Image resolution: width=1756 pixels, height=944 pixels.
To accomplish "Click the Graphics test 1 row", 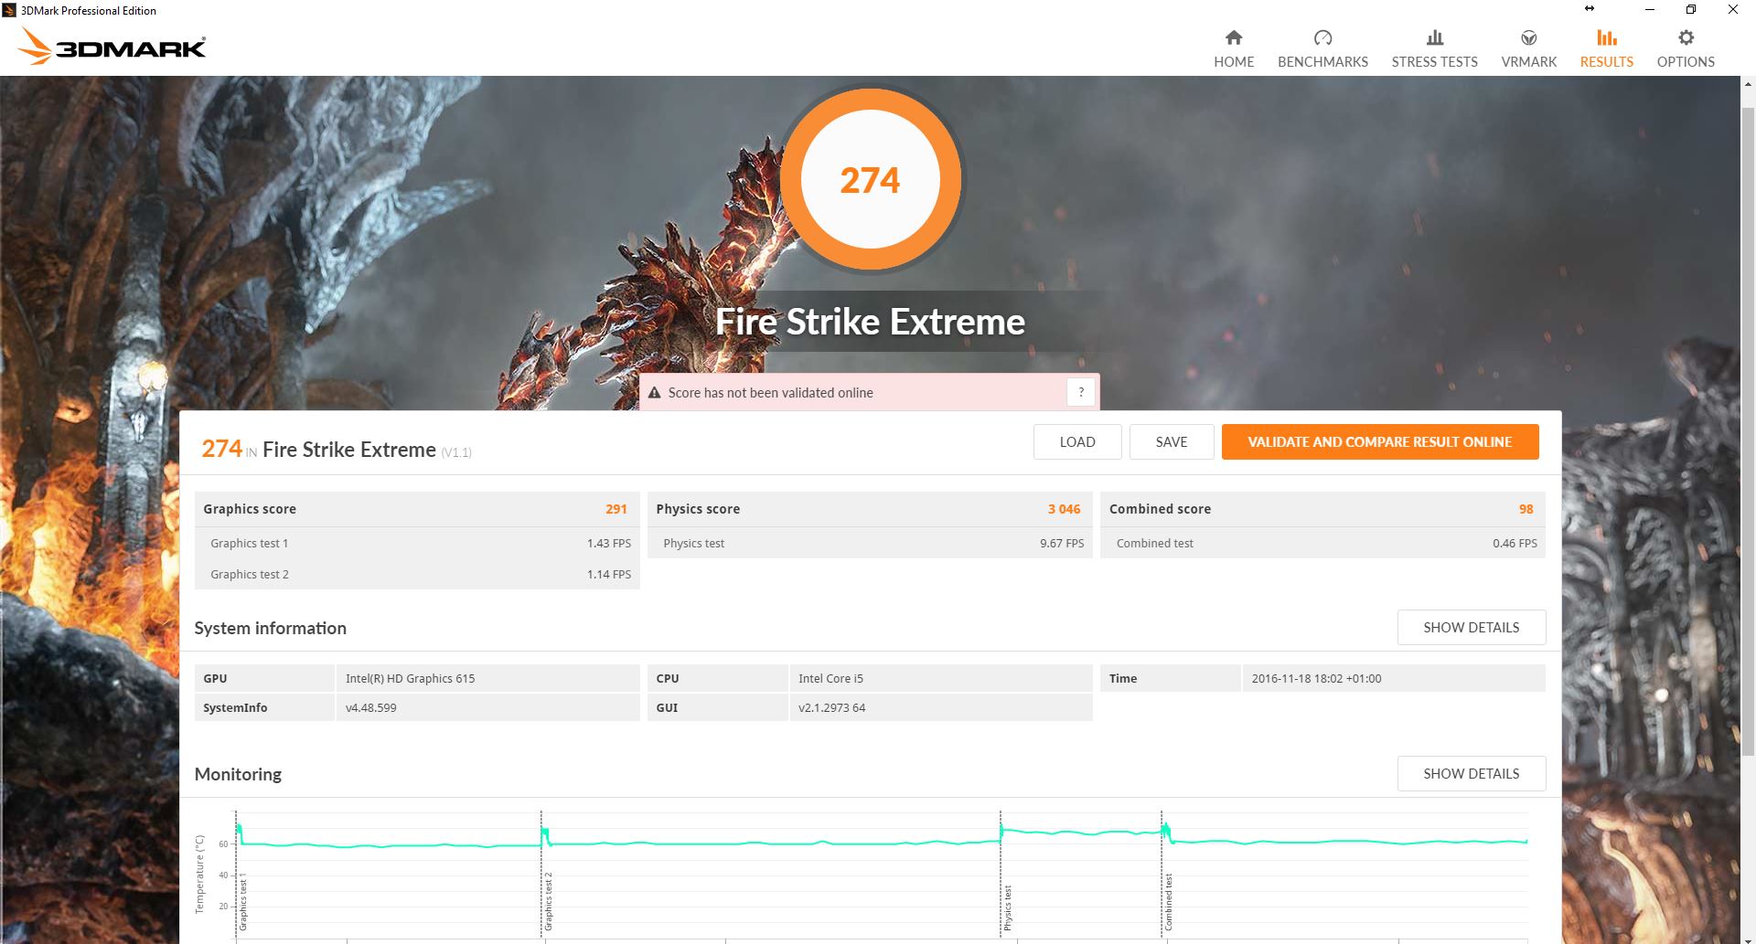I will point(417,543).
